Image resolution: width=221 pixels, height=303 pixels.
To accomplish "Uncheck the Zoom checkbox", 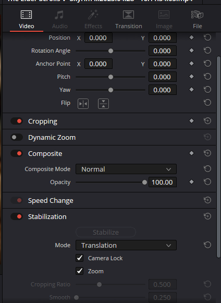I will coord(79,271).
